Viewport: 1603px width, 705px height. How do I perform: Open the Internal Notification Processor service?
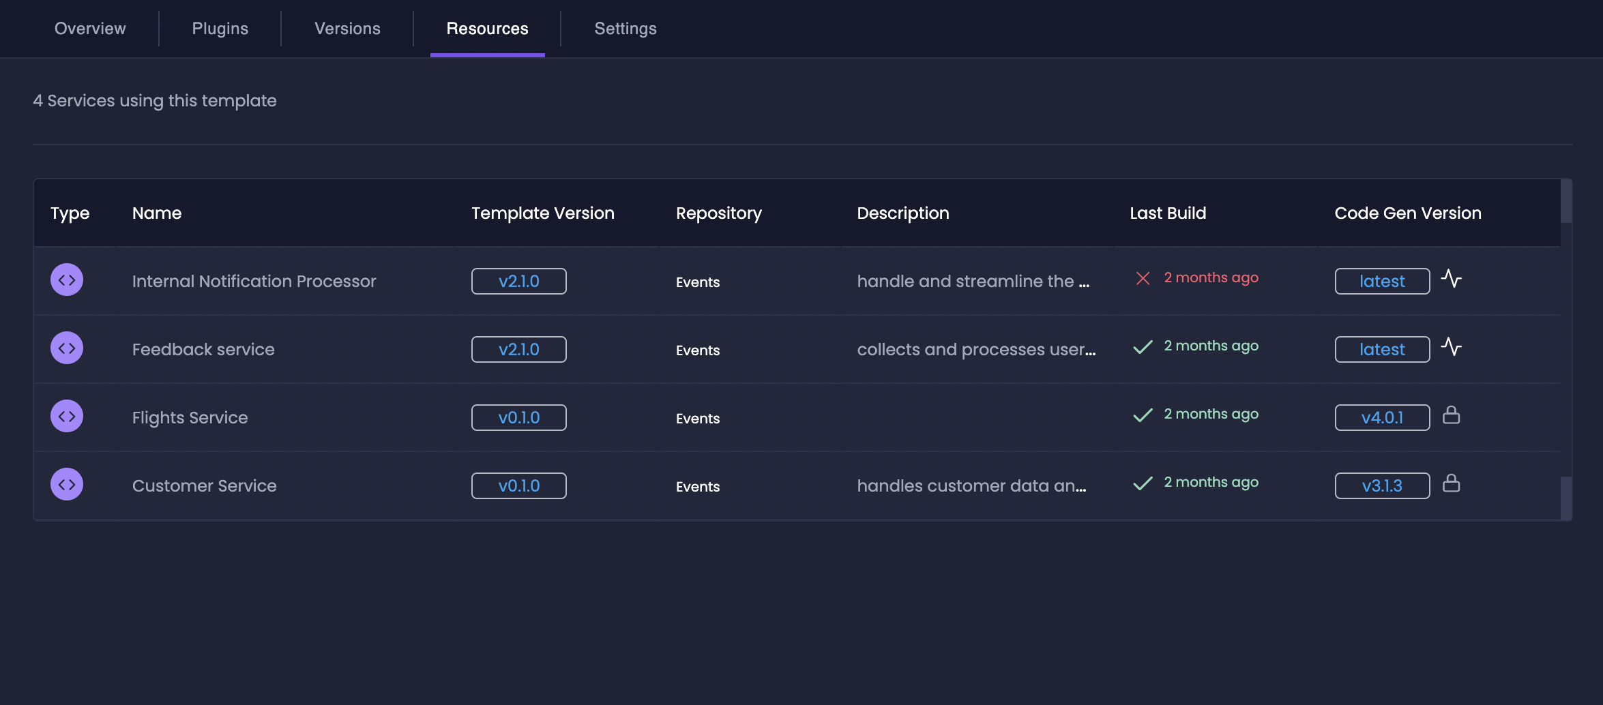[x=254, y=282]
